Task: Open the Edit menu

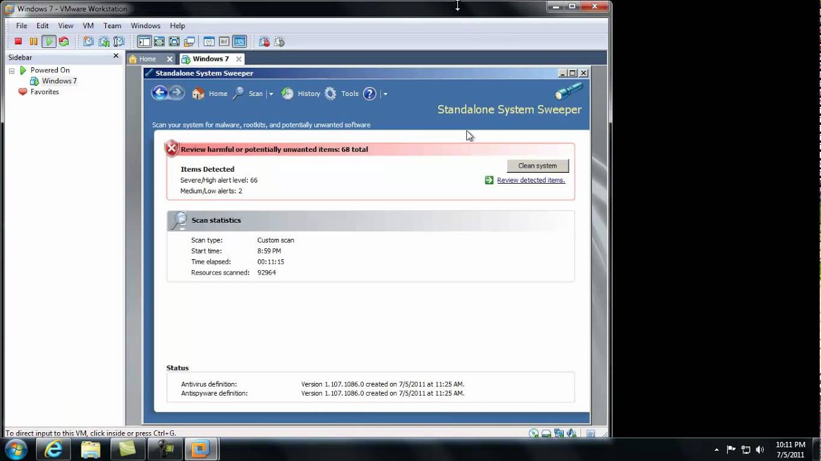Action: (x=42, y=26)
